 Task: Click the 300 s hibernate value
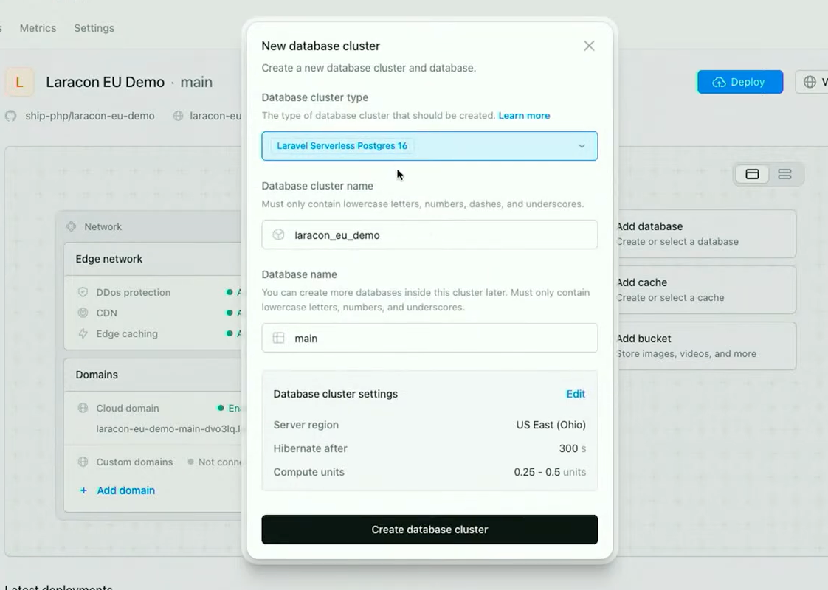(573, 448)
